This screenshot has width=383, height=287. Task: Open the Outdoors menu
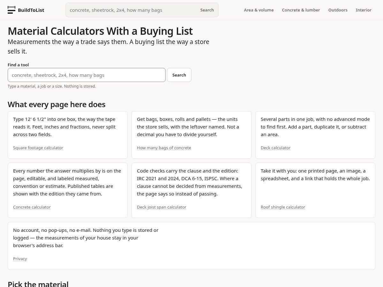[x=338, y=10]
